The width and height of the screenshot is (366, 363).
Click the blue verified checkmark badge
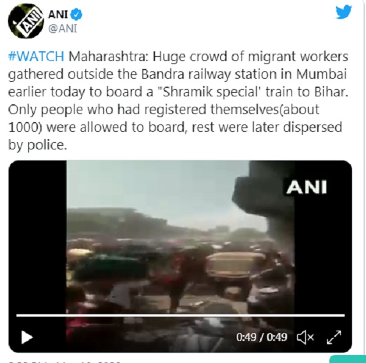coord(76,14)
